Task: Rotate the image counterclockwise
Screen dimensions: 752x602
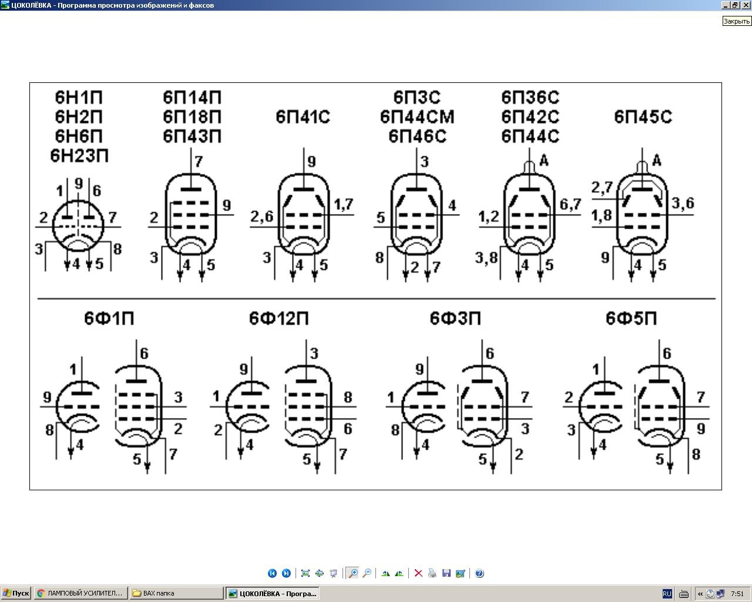Action: [x=399, y=573]
